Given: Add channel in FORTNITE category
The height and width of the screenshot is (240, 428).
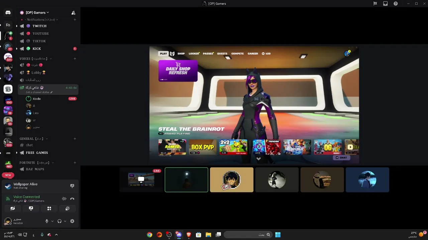Looking at the screenshot, I should [x=75, y=163].
